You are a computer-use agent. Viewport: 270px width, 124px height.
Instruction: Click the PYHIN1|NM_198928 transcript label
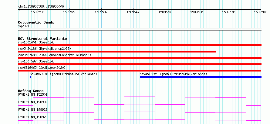click(33, 117)
